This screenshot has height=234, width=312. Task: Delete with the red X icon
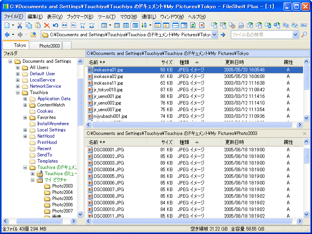[x=47, y=25]
